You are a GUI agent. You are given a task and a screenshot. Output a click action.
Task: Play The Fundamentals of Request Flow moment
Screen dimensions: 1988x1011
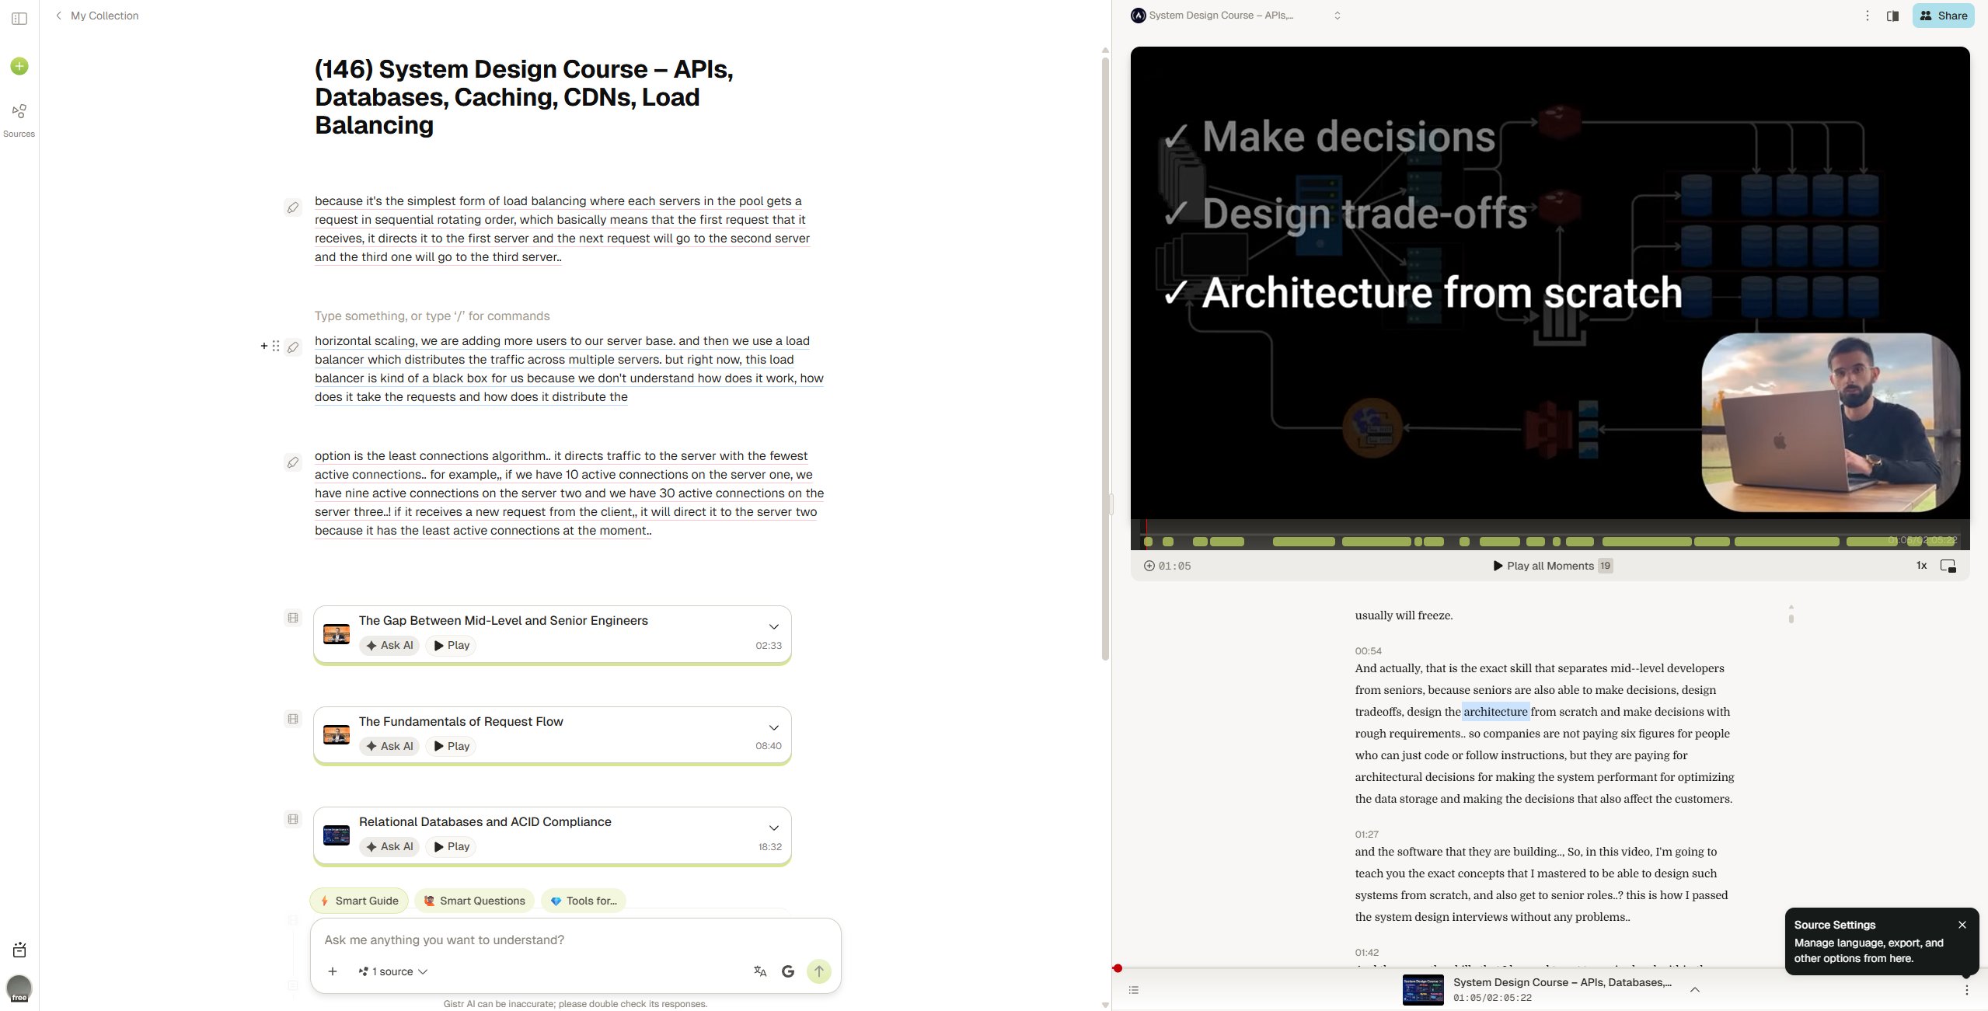452,746
